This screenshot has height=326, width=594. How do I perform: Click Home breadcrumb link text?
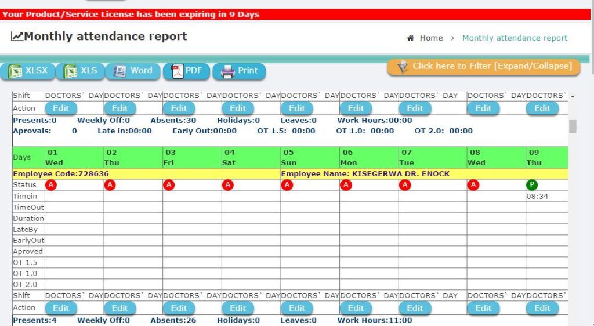point(431,38)
